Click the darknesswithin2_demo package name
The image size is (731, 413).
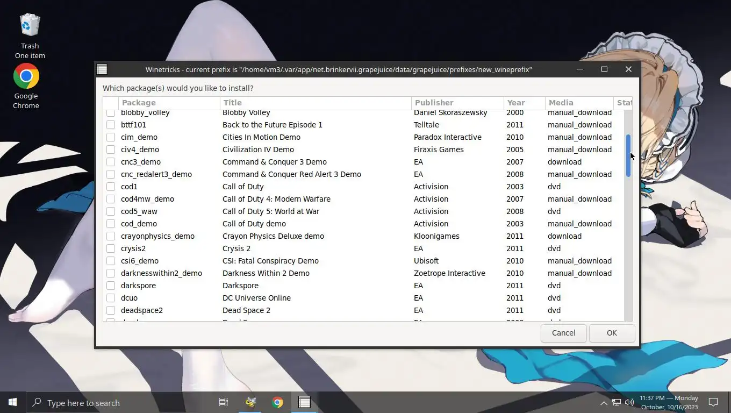[161, 273]
